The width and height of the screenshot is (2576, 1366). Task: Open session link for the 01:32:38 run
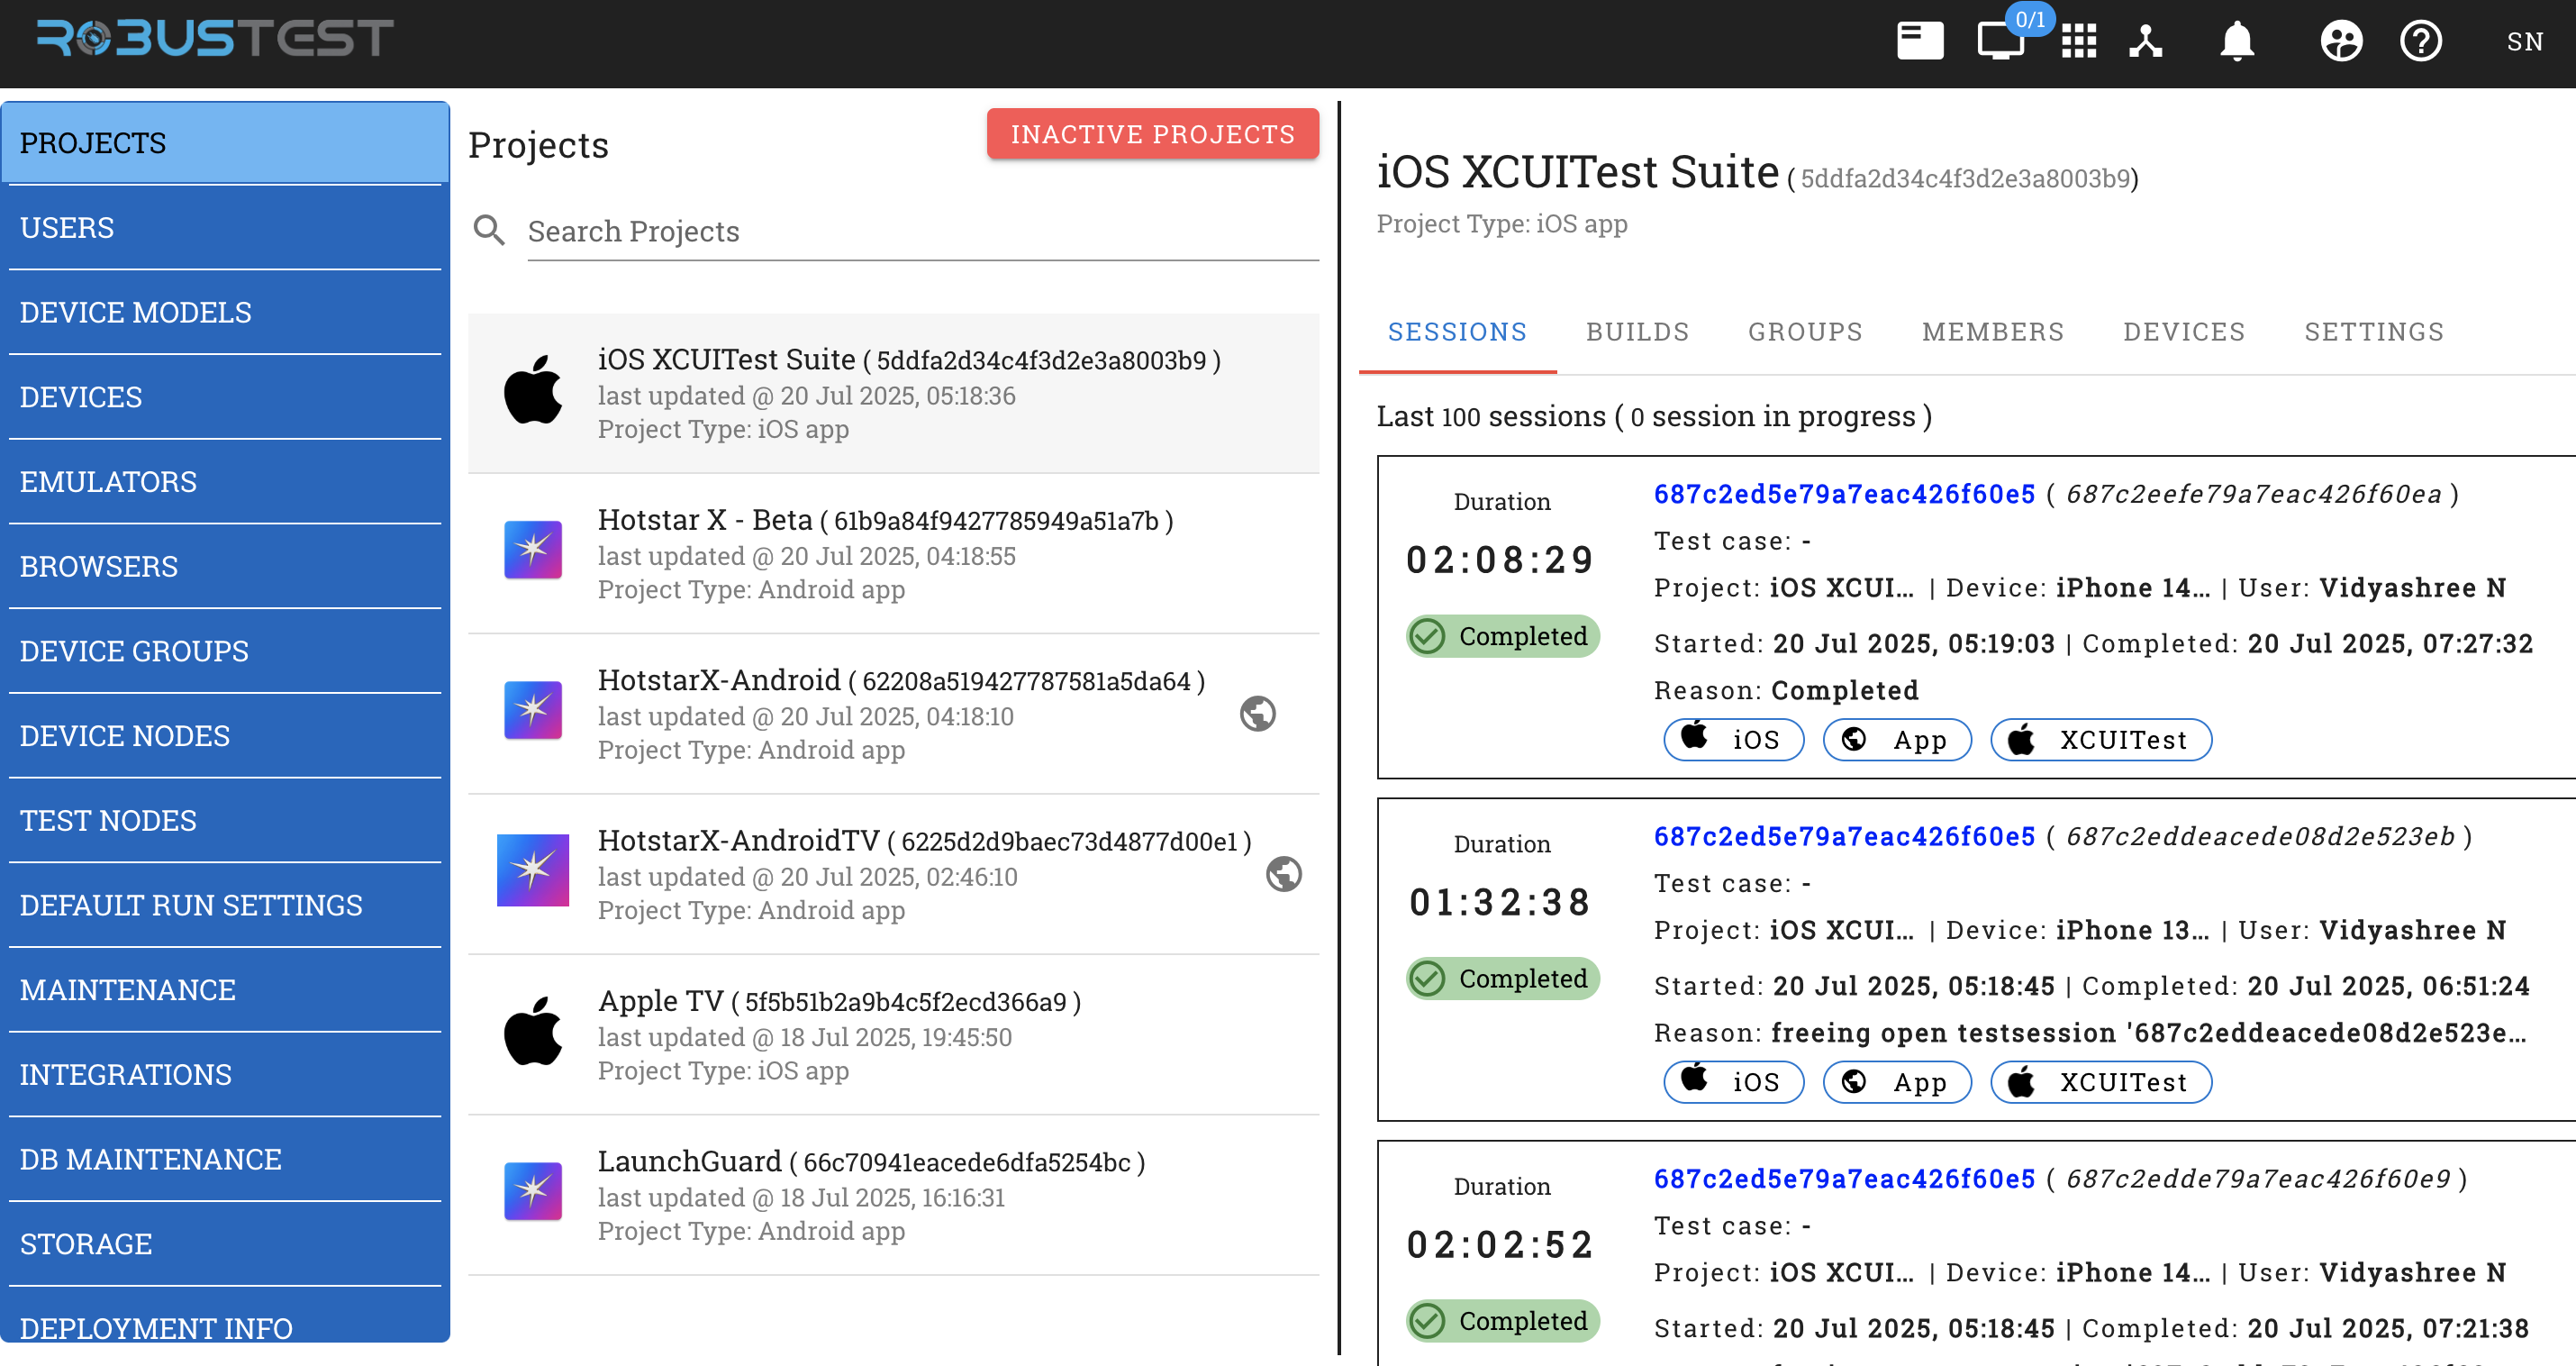(x=1844, y=835)
